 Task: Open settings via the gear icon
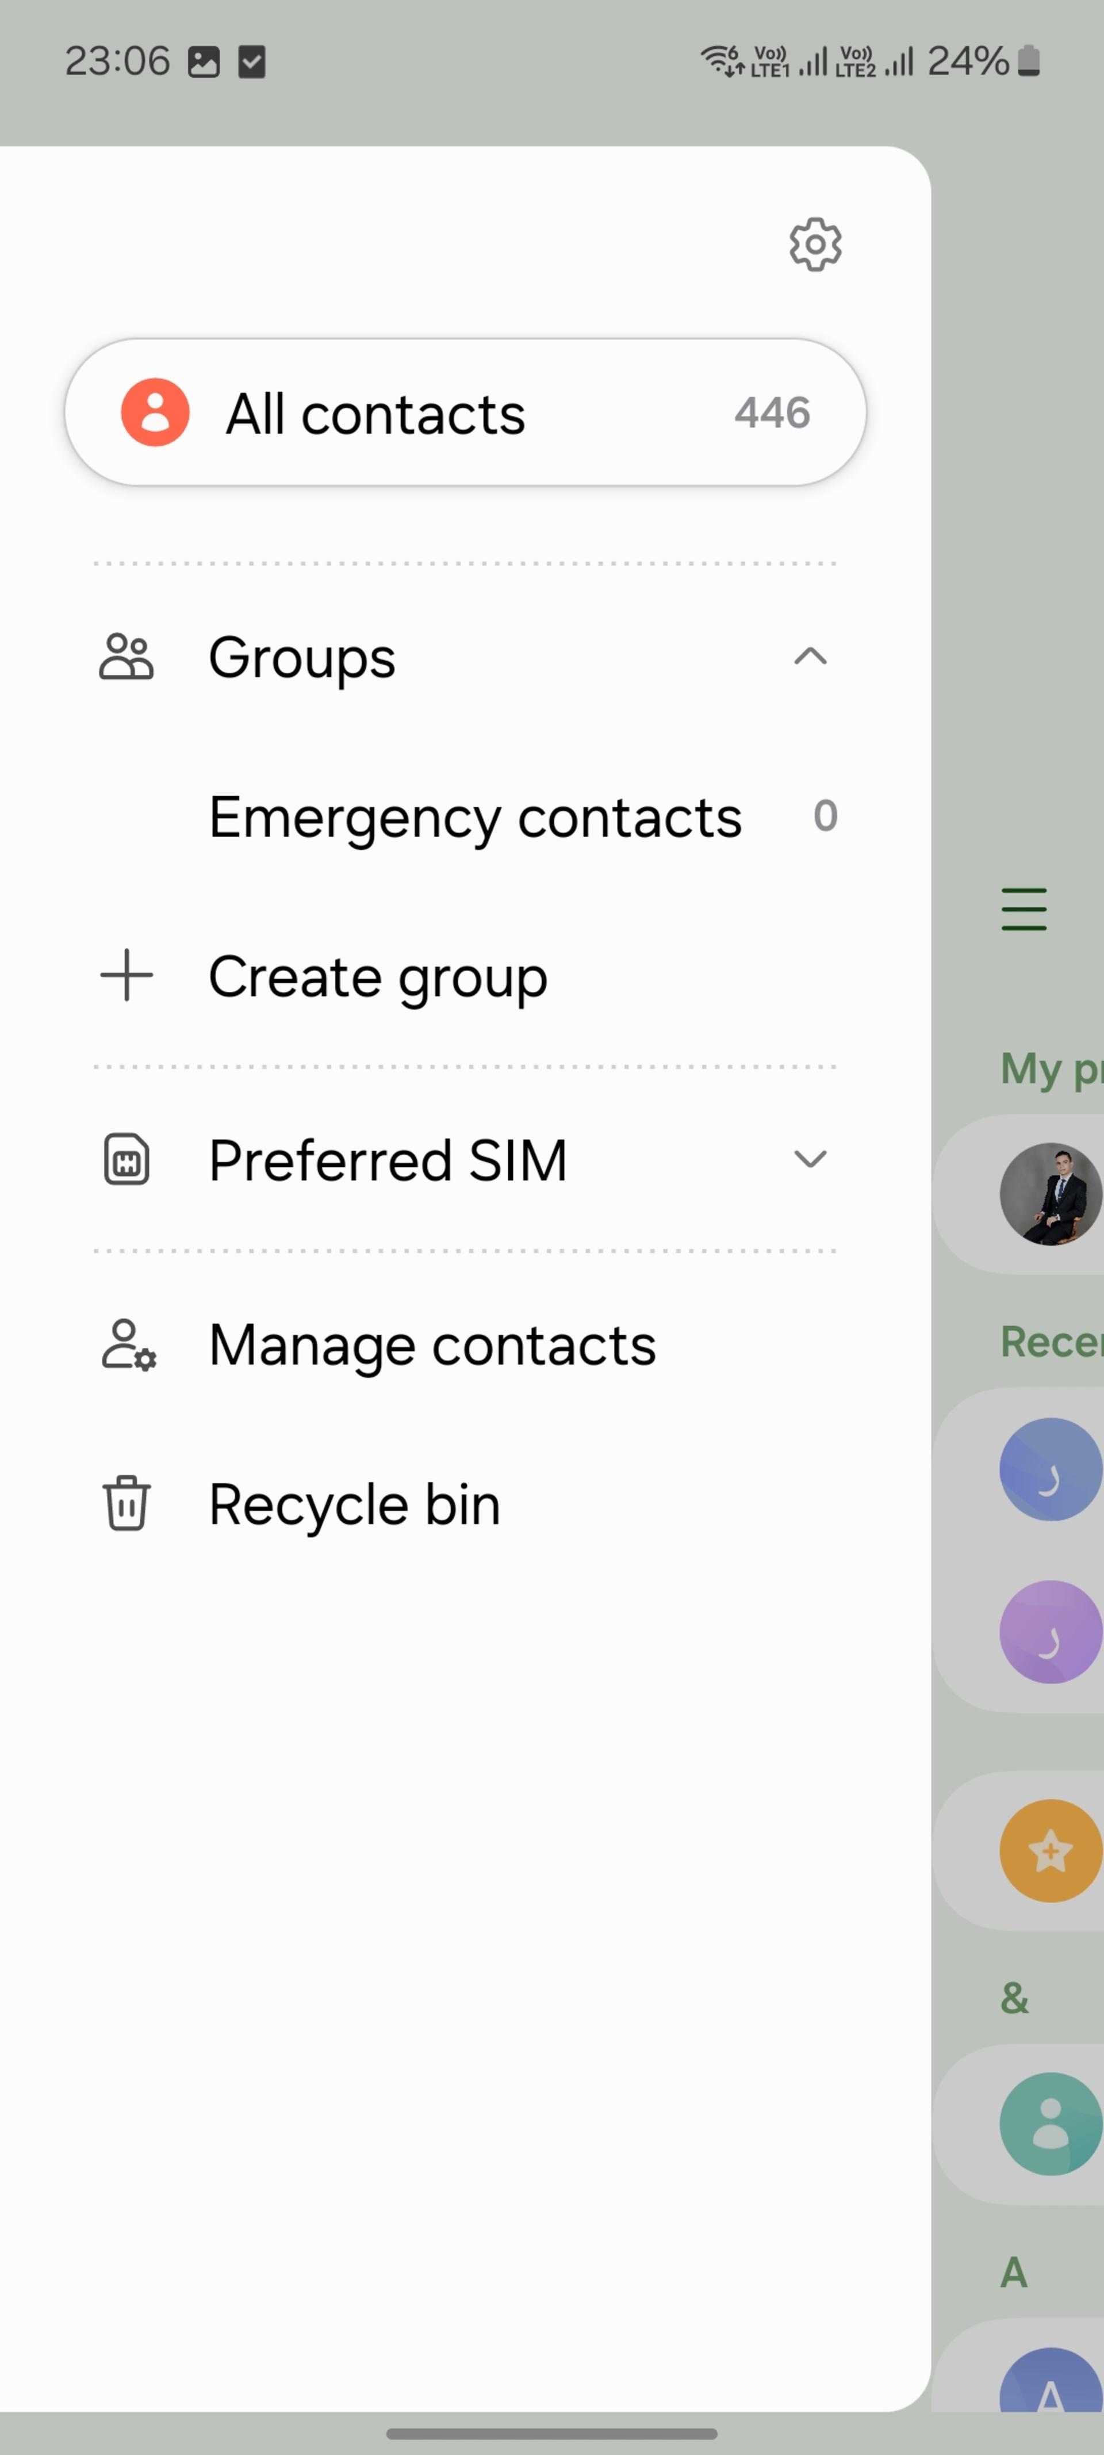click(815, 245)
